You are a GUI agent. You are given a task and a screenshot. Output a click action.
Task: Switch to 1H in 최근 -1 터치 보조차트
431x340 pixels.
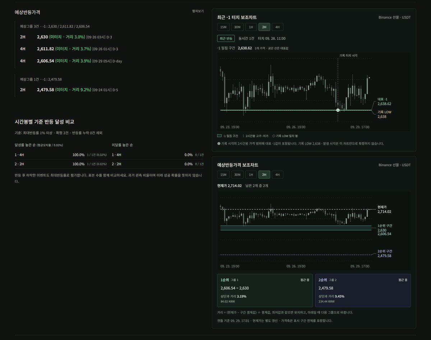251,27
